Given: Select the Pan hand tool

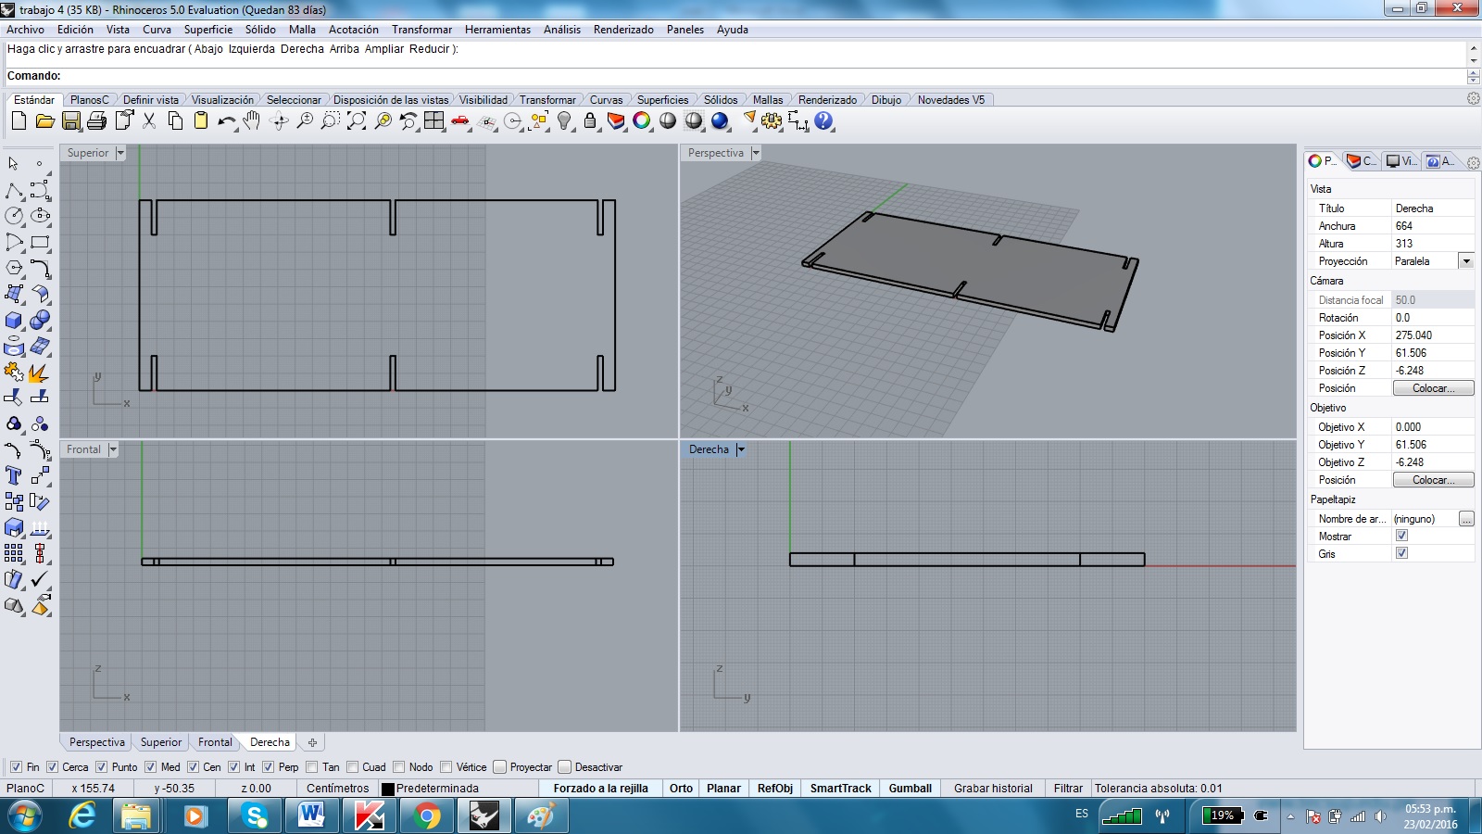Looking at the screenshot, I should [x=252, y=121].
